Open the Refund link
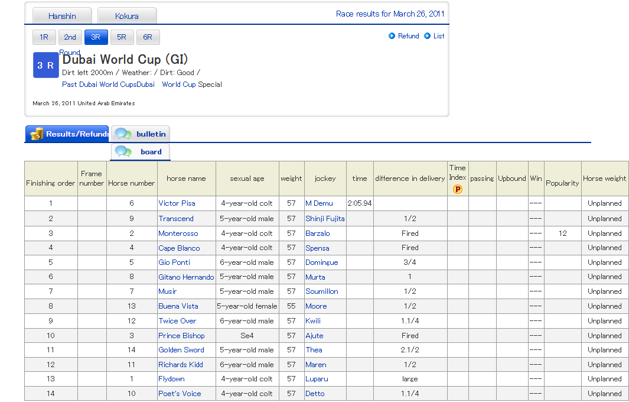Screen dimensions: 629x402 [x=408, y=35]
